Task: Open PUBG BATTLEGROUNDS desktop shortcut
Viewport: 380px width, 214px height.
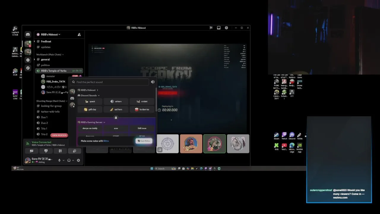Action: [x=276, y=84]
